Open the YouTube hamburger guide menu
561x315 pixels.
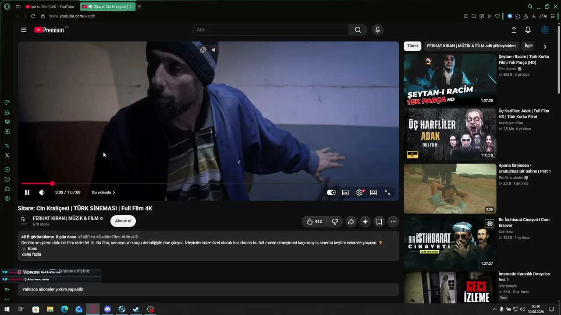point(24,30)
